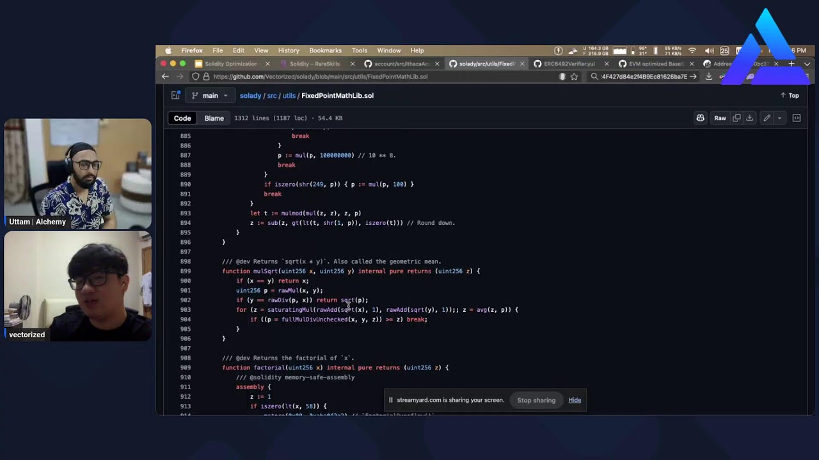Click the Stop sharing button
Viewport: 819px width, 460px height.
(x=536, y=401)
